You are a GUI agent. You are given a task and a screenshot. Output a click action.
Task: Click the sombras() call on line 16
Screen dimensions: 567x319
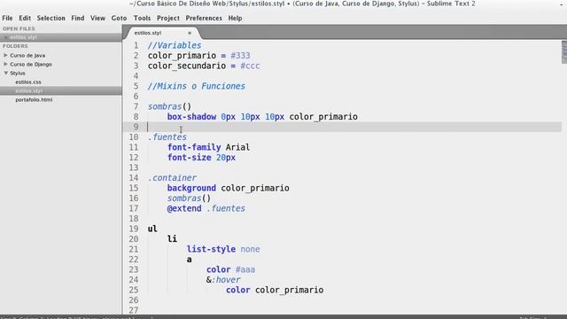pyautogui.click(x=189, y=198)
